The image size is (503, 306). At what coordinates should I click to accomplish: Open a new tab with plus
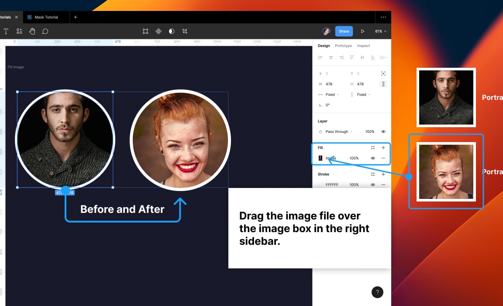pyautogui.click(x=76, y=17)
